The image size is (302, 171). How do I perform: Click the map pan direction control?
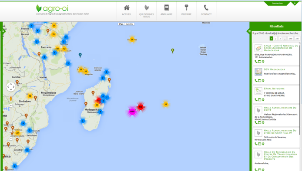(x=11, y=87)
